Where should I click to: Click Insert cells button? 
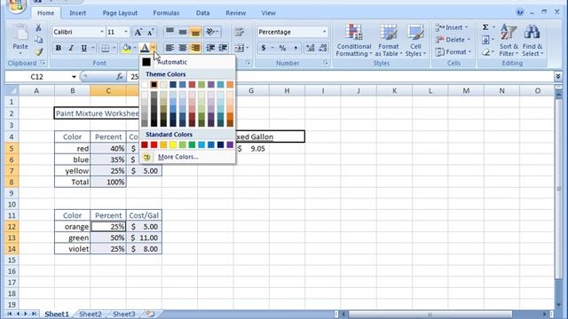(452, 27)
